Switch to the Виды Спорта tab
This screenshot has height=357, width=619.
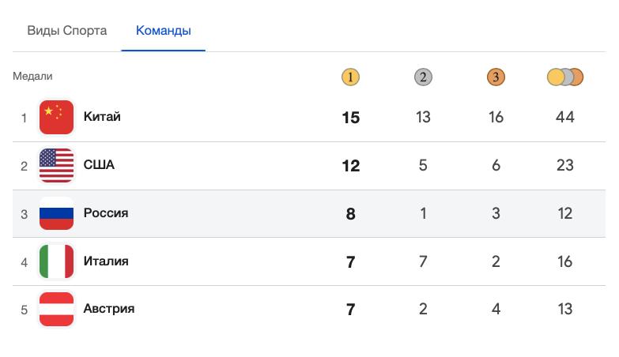click(67, 31)
